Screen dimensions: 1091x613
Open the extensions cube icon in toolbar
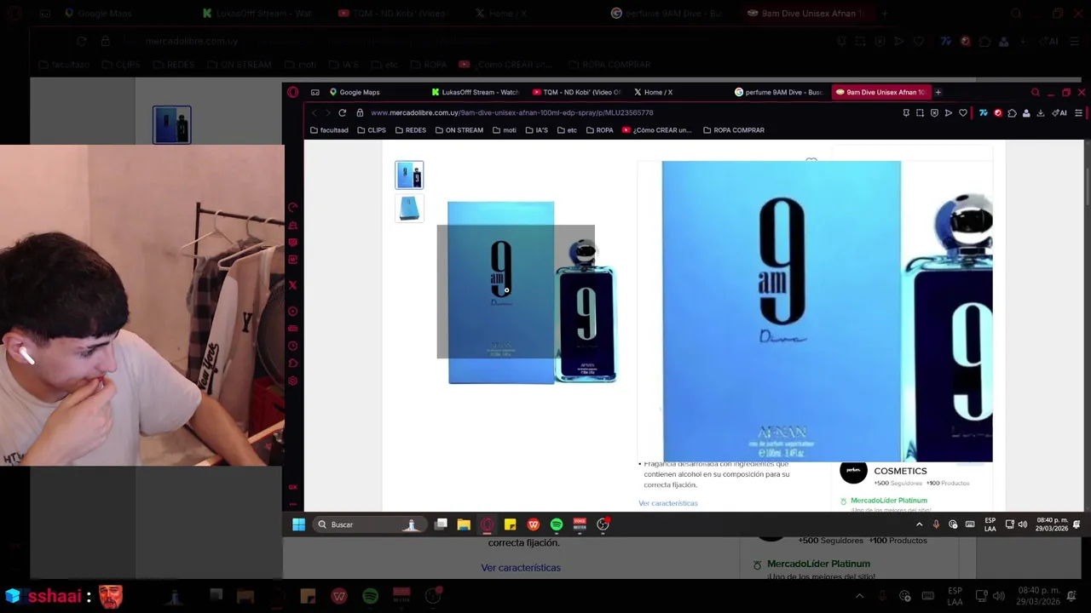pos(1013,112)
